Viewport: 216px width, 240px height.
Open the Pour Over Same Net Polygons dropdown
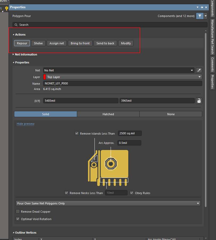coord(108,203)
